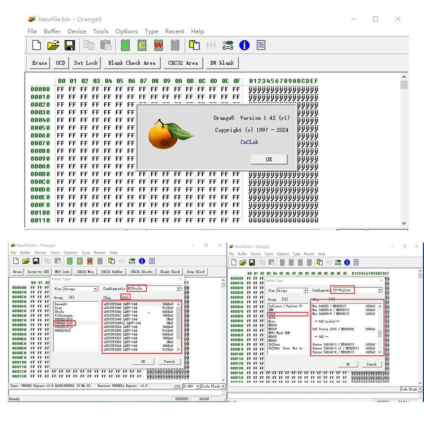The height and width of the screenshot is (424, 424).
Task: Click CRC32 Area button in top window
Action: pyautogui.click(x=183, y=63)
